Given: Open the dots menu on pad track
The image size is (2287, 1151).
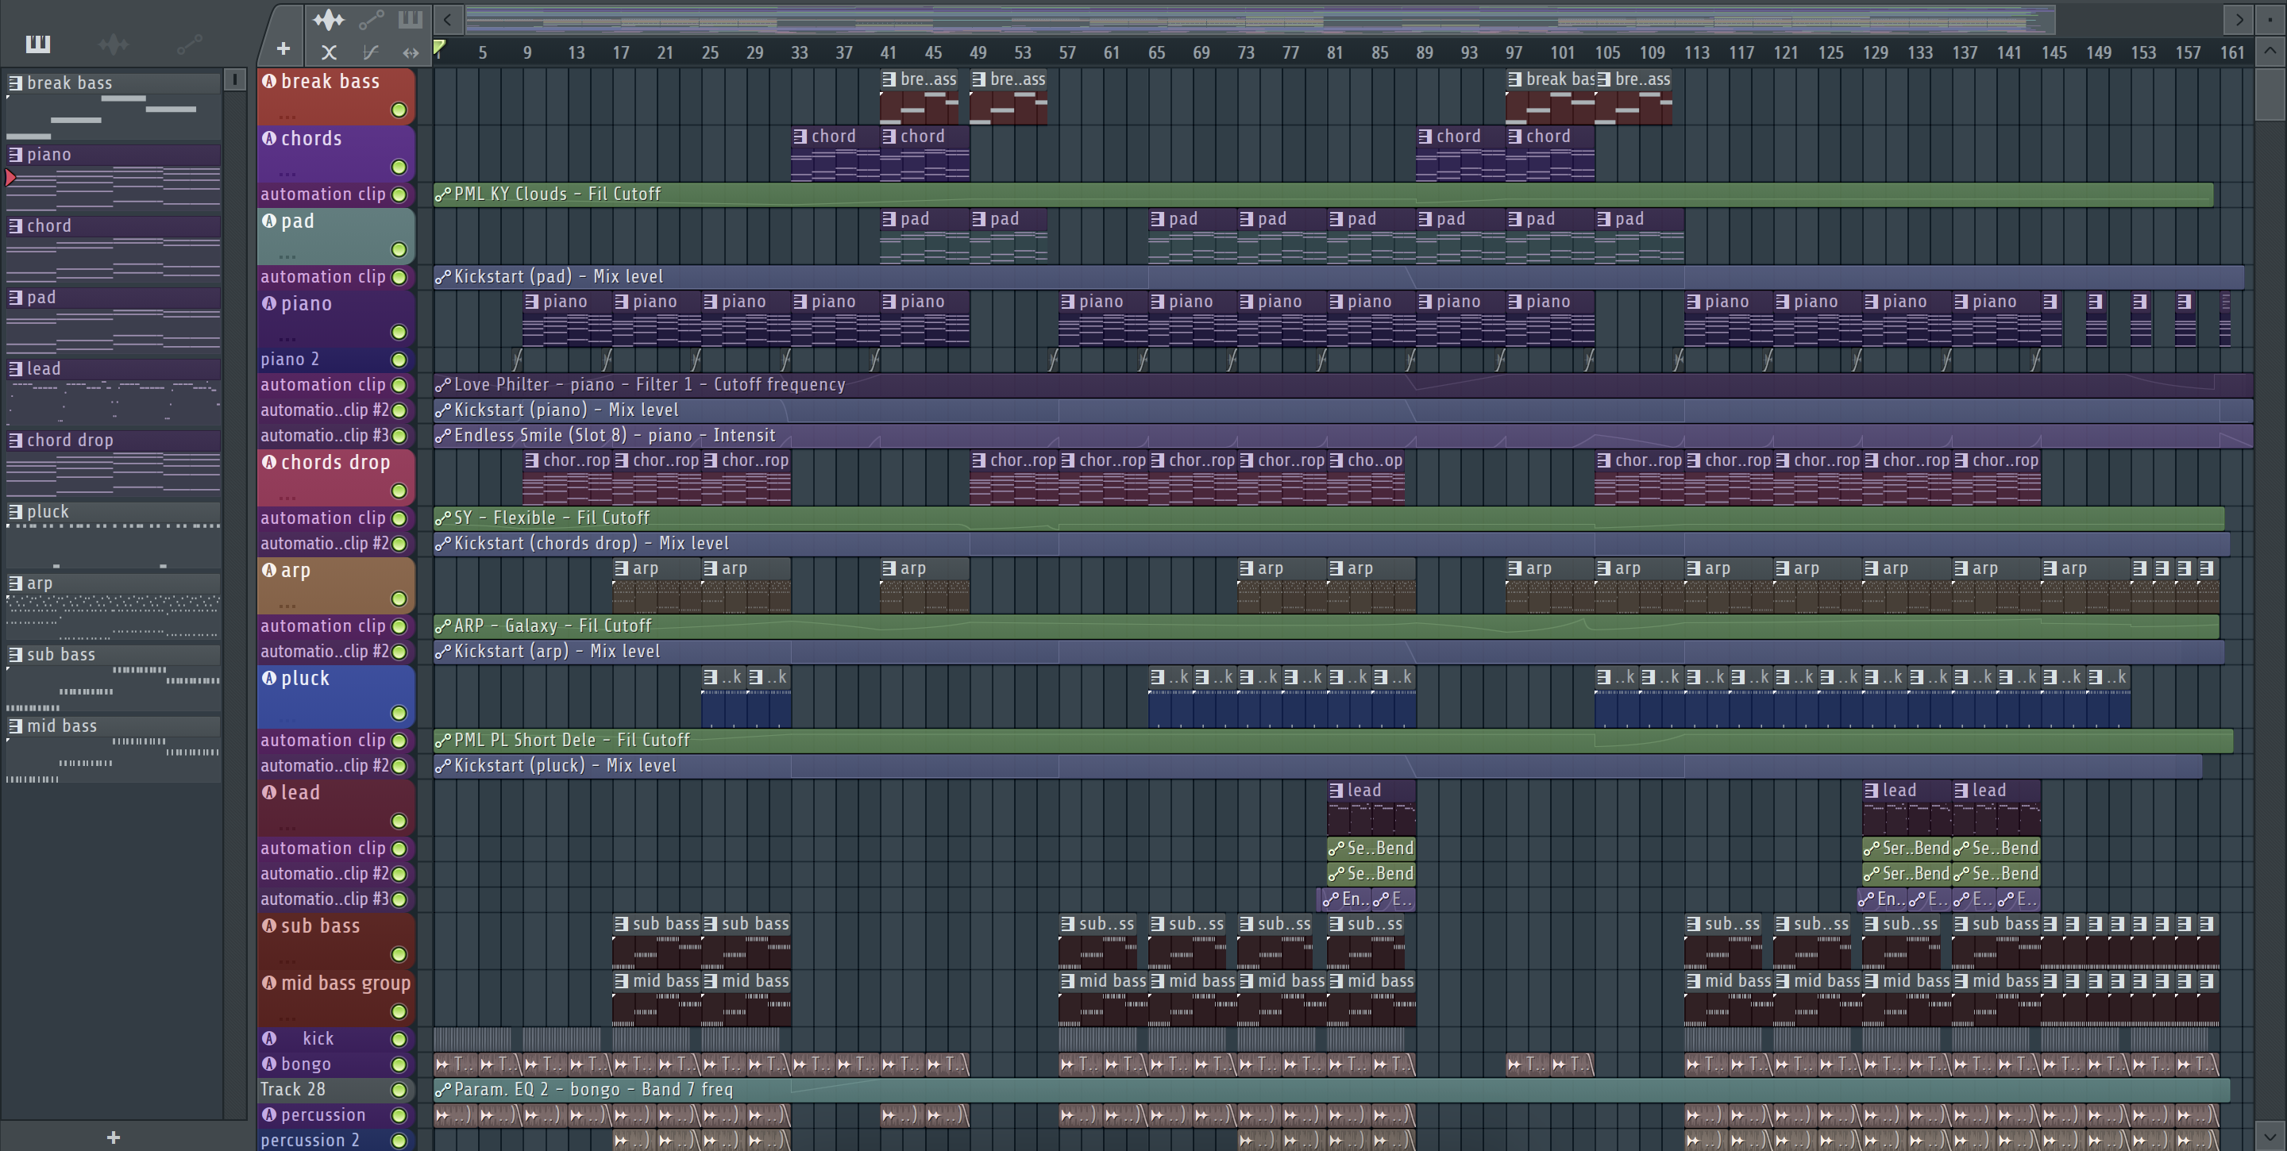Looking at the screenshot, I should [286, 256].
